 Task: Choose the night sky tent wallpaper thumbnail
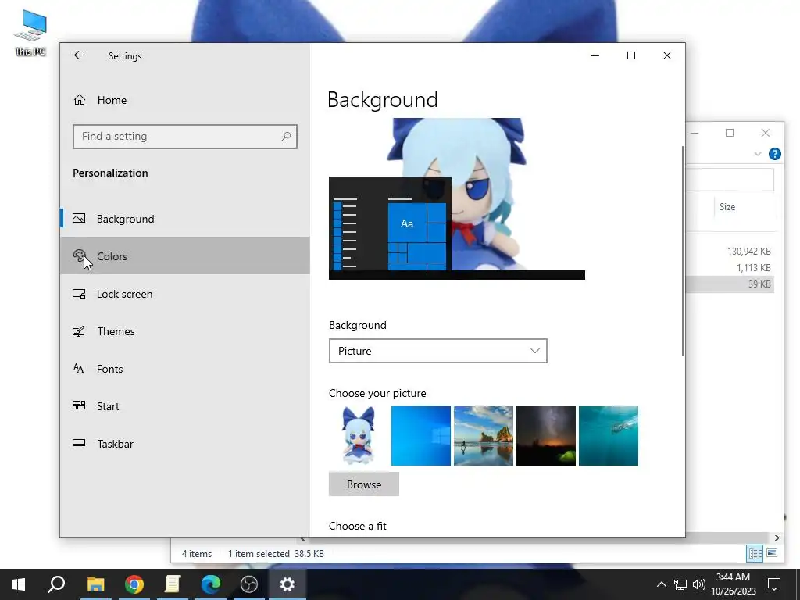click(546, 436)
